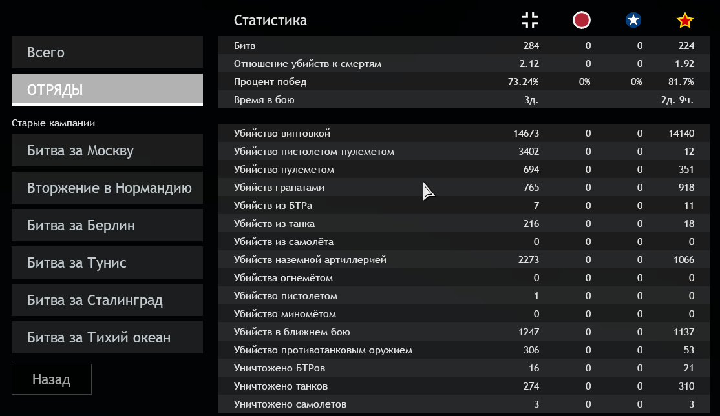Select Битва за Тихий океан campaign
Screen dimensions: 720x416
tap(107, 338)
